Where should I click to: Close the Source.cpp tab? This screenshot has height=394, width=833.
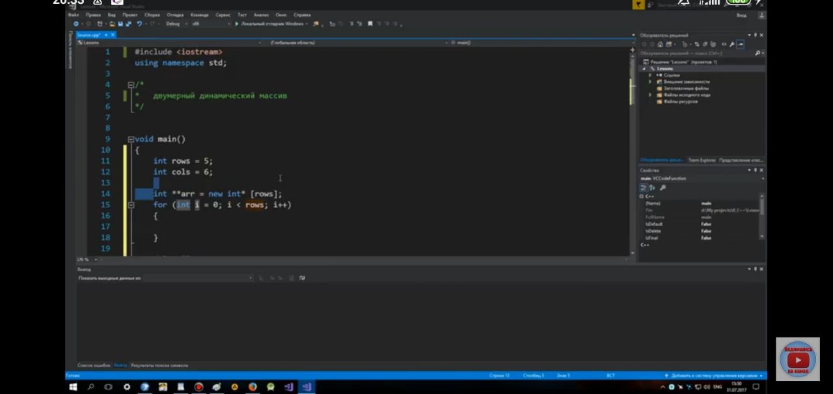(112, 34)
